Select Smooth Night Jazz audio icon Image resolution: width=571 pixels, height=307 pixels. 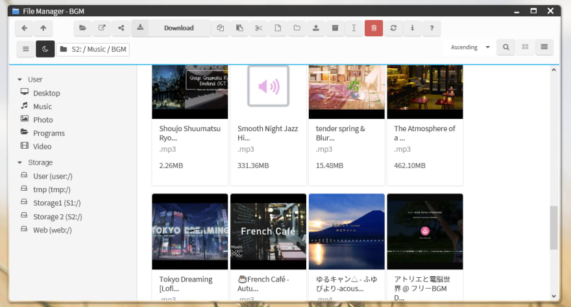269,86
